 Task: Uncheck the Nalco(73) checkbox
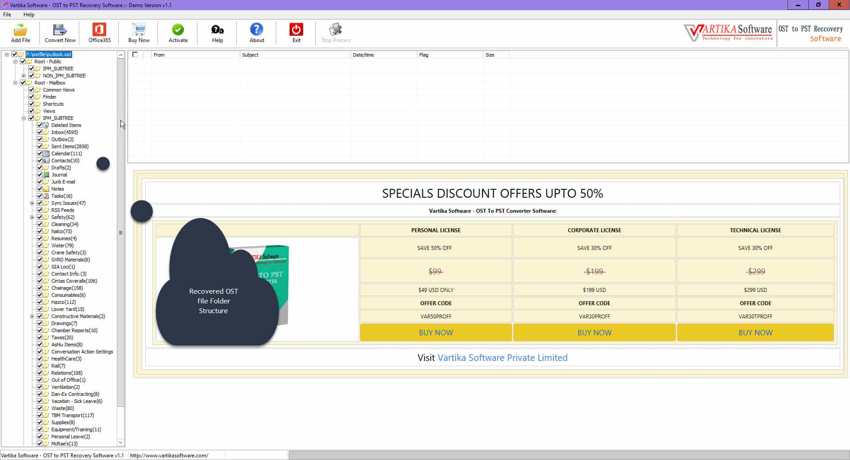tap(39, 231)
